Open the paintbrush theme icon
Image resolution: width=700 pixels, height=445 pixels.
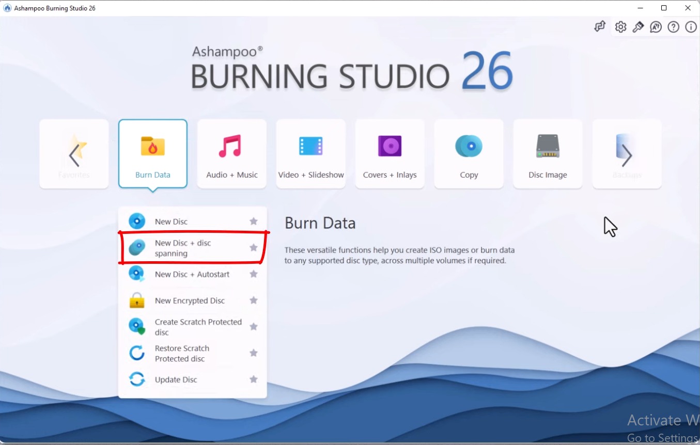click(638, 27)
